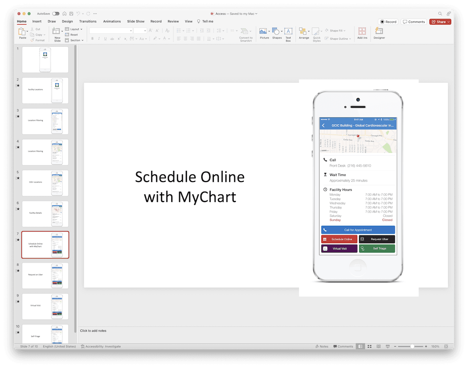Click the 150% zoom level
The width and height of the screenshot is (468, 368).
435,347
